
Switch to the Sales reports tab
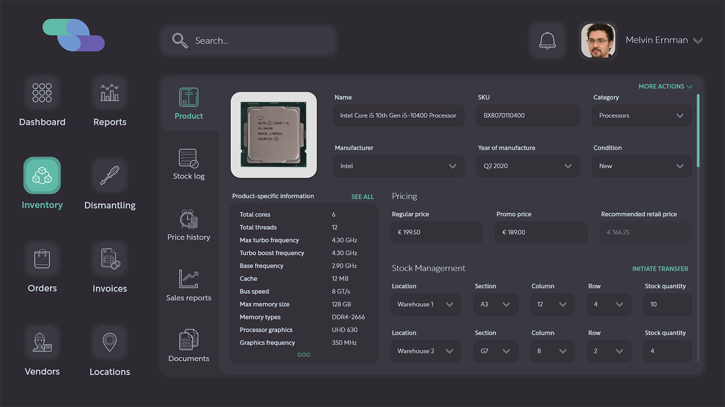click(x=189, y=286)
